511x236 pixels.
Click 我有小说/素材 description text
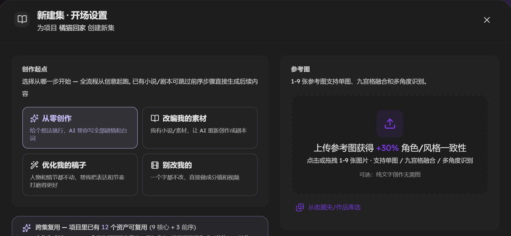[199, 131]
